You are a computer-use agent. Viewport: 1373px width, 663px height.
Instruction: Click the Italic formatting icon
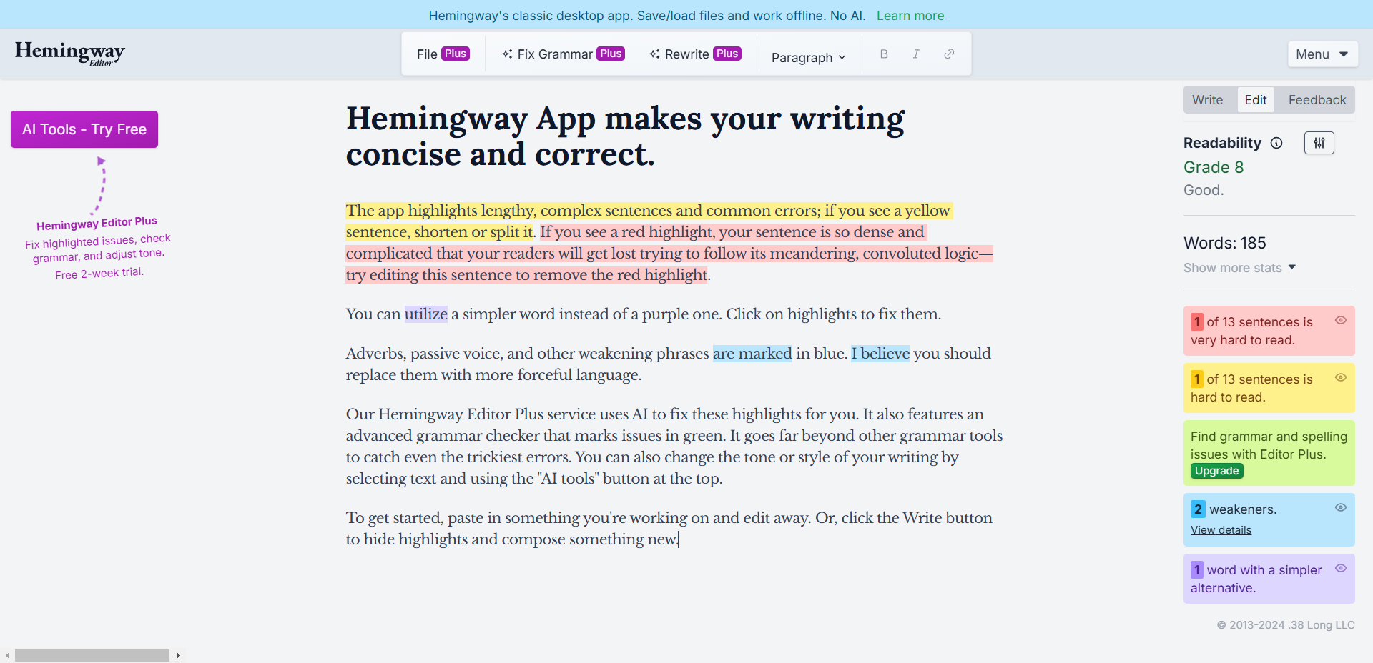(x=916, y=54)
